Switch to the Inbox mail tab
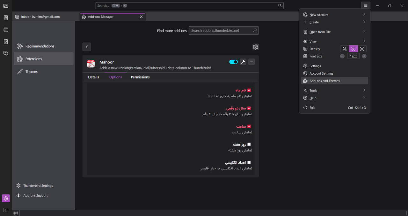Screen dimensions: 408x216 tap(45, 17)
